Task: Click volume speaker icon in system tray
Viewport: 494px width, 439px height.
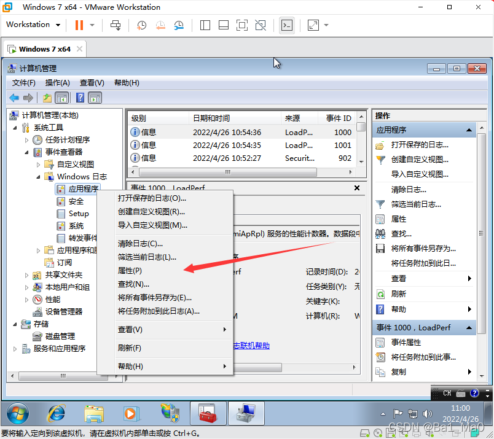Action: [427, 413]
